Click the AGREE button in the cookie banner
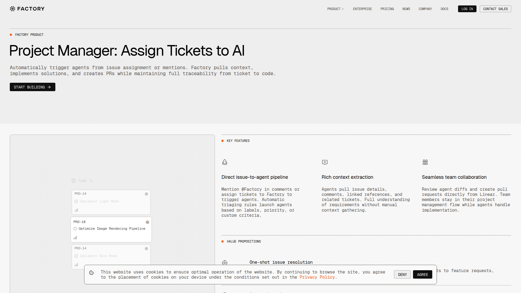This screenshot has height=293, width=521. point(422,274)
